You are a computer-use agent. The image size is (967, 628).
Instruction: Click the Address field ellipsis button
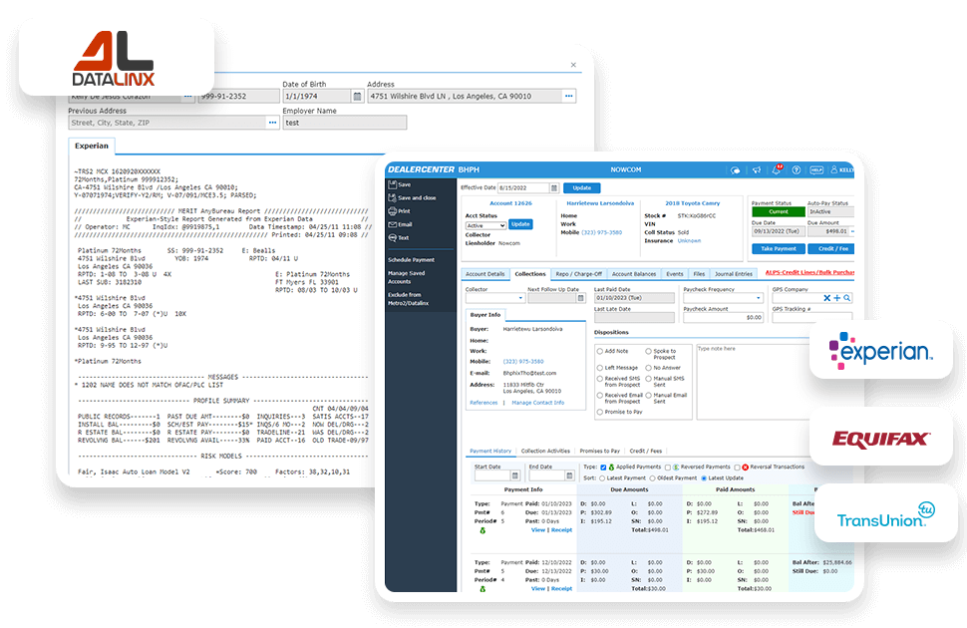pyautogui.click(x=568, y=97)
